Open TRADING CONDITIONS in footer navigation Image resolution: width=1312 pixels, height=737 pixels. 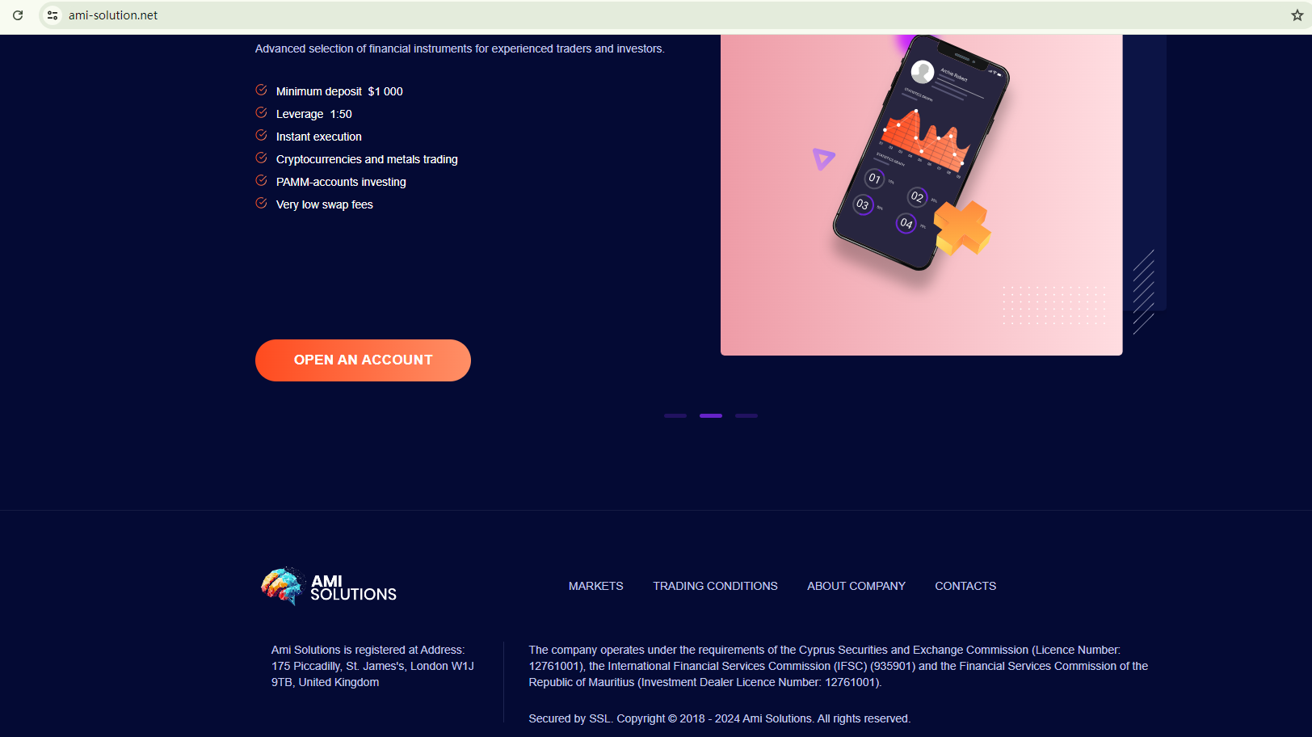pyautogui.click(x=715, y=586)
